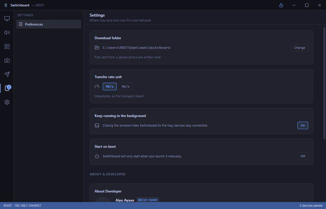Click the Switchboard app logo icon
Viewport: 326px width, 209px height.
click(x=6, y=5)
